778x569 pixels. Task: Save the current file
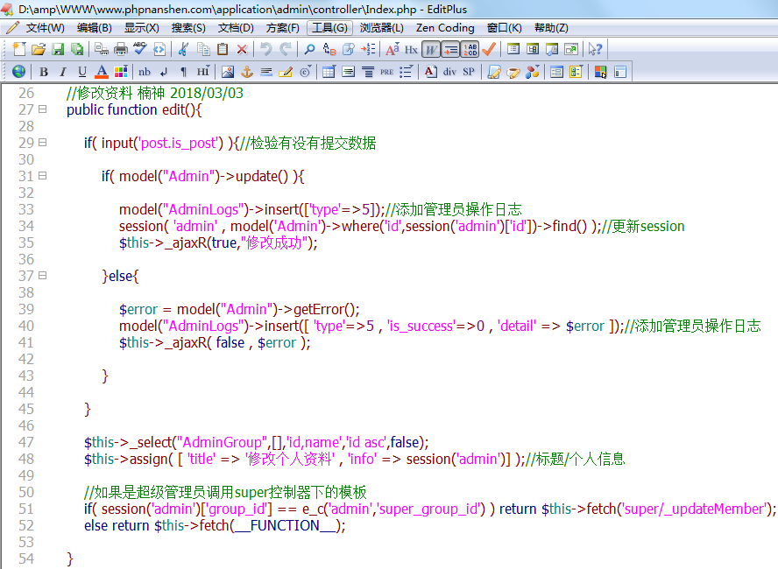58,49
